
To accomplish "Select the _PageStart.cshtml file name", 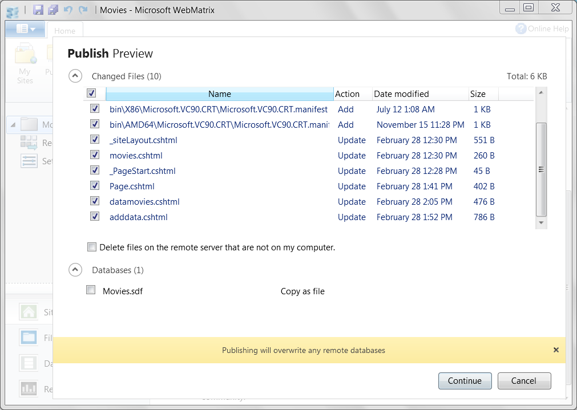I will [143, 171].
